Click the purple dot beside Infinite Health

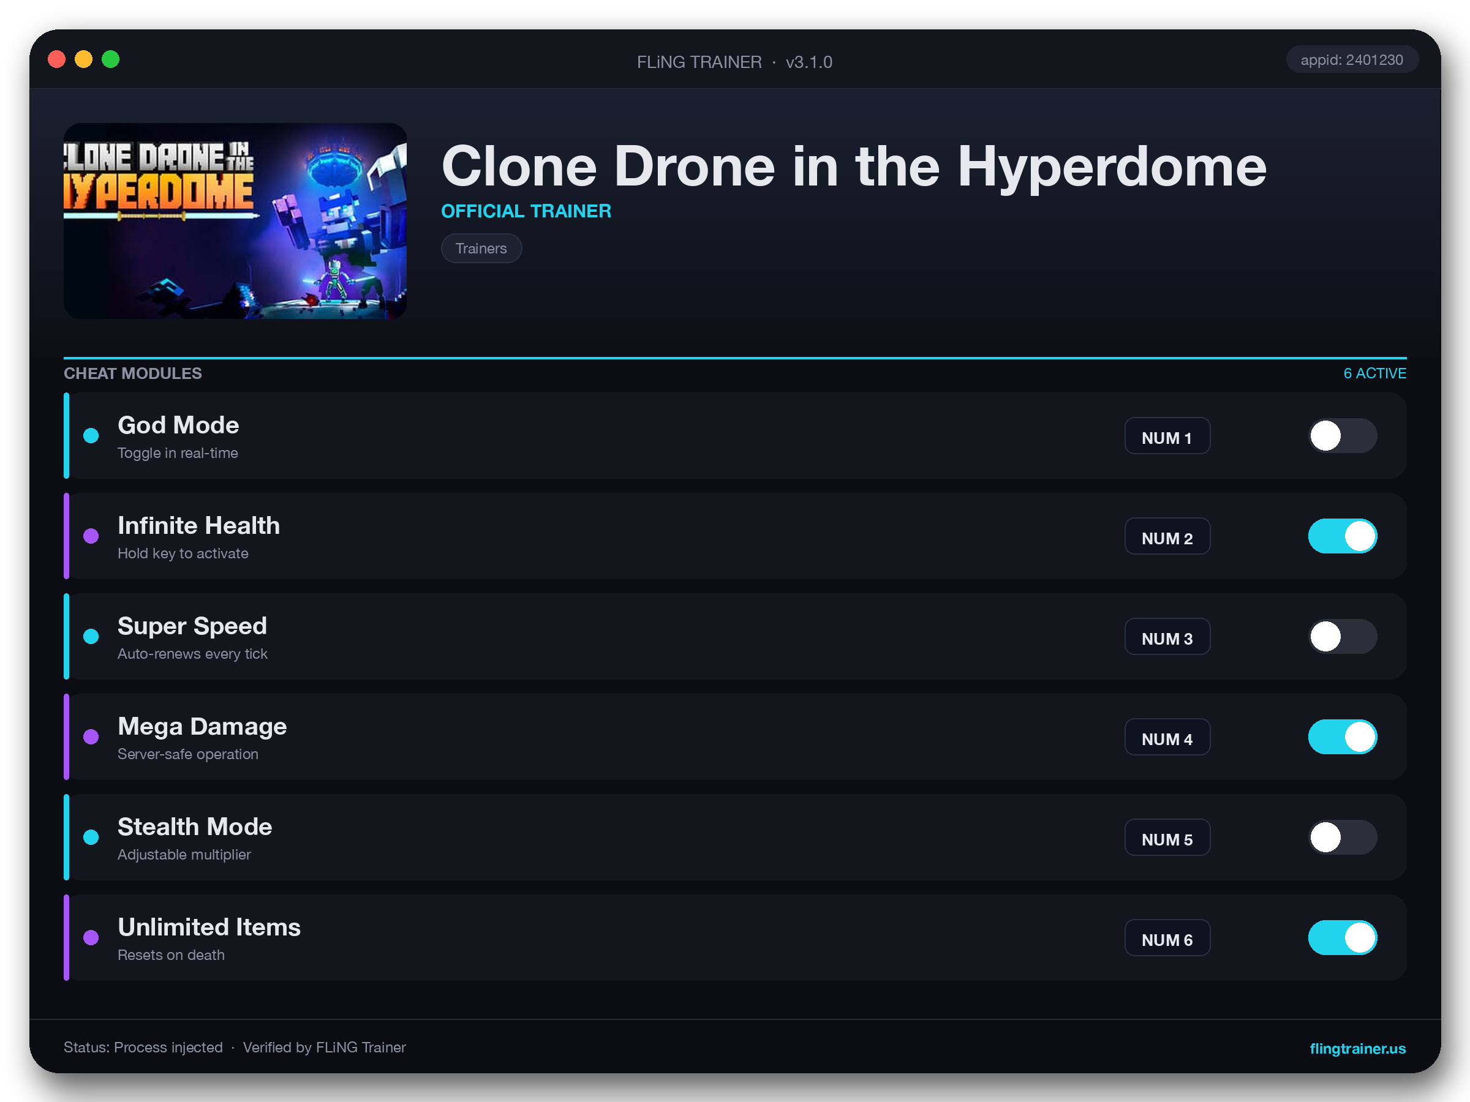point(91,536)
